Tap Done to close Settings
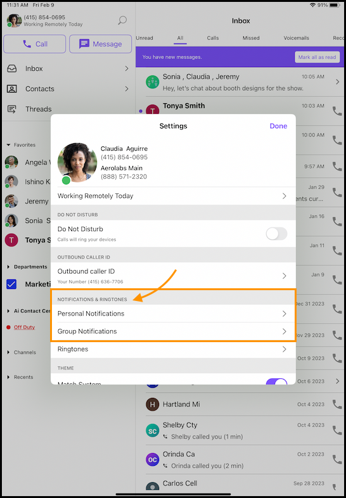The width and height of the screenshot is (346, 498). point(278,126)
